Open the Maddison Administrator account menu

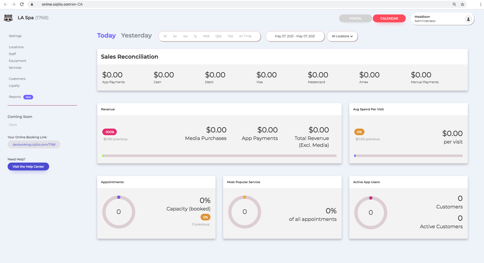(x=442, y=19)
